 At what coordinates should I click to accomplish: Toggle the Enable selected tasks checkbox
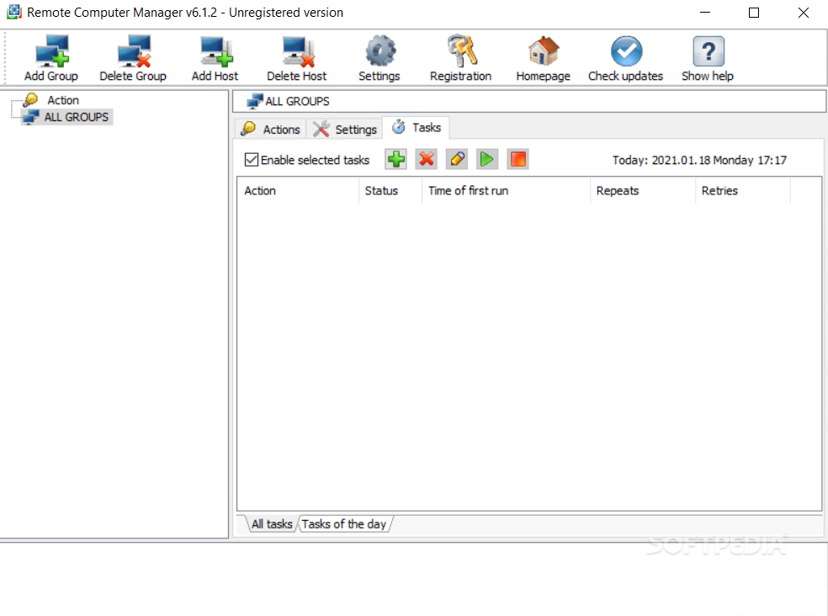click(x=252, y=160)
